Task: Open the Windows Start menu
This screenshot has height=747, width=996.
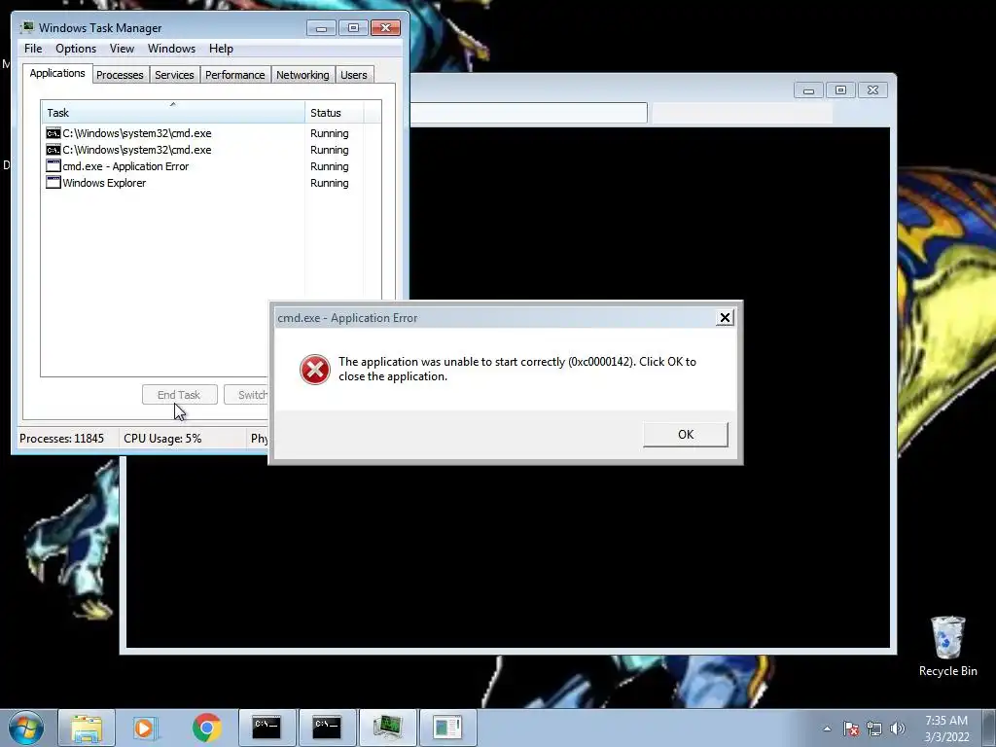Action: 25,728
